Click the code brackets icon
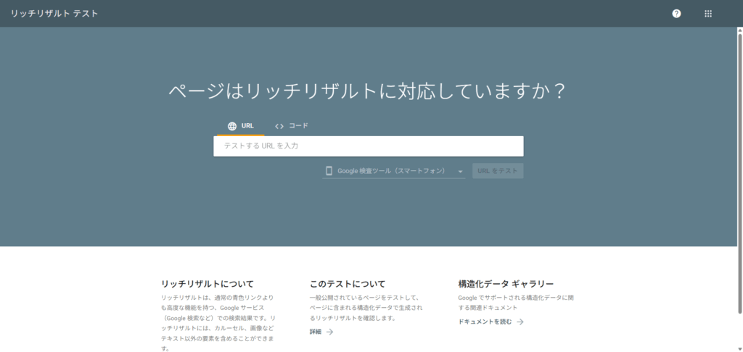The image size is (743, 352). 279,126
